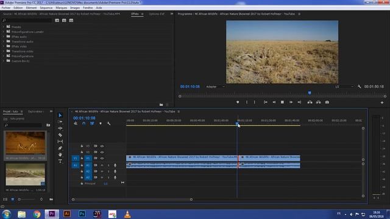Open Adapter zoom level dropdown

pos(215,86)
